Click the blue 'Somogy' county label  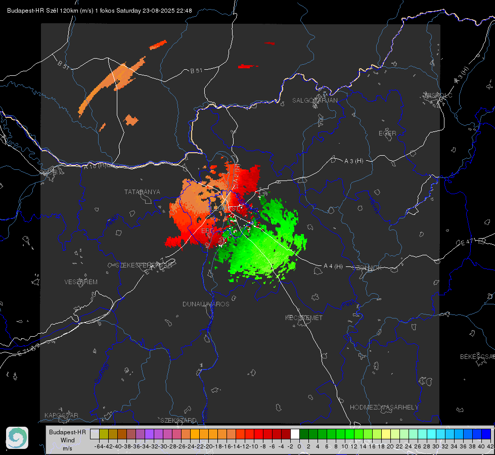click(x=102, y=373)
